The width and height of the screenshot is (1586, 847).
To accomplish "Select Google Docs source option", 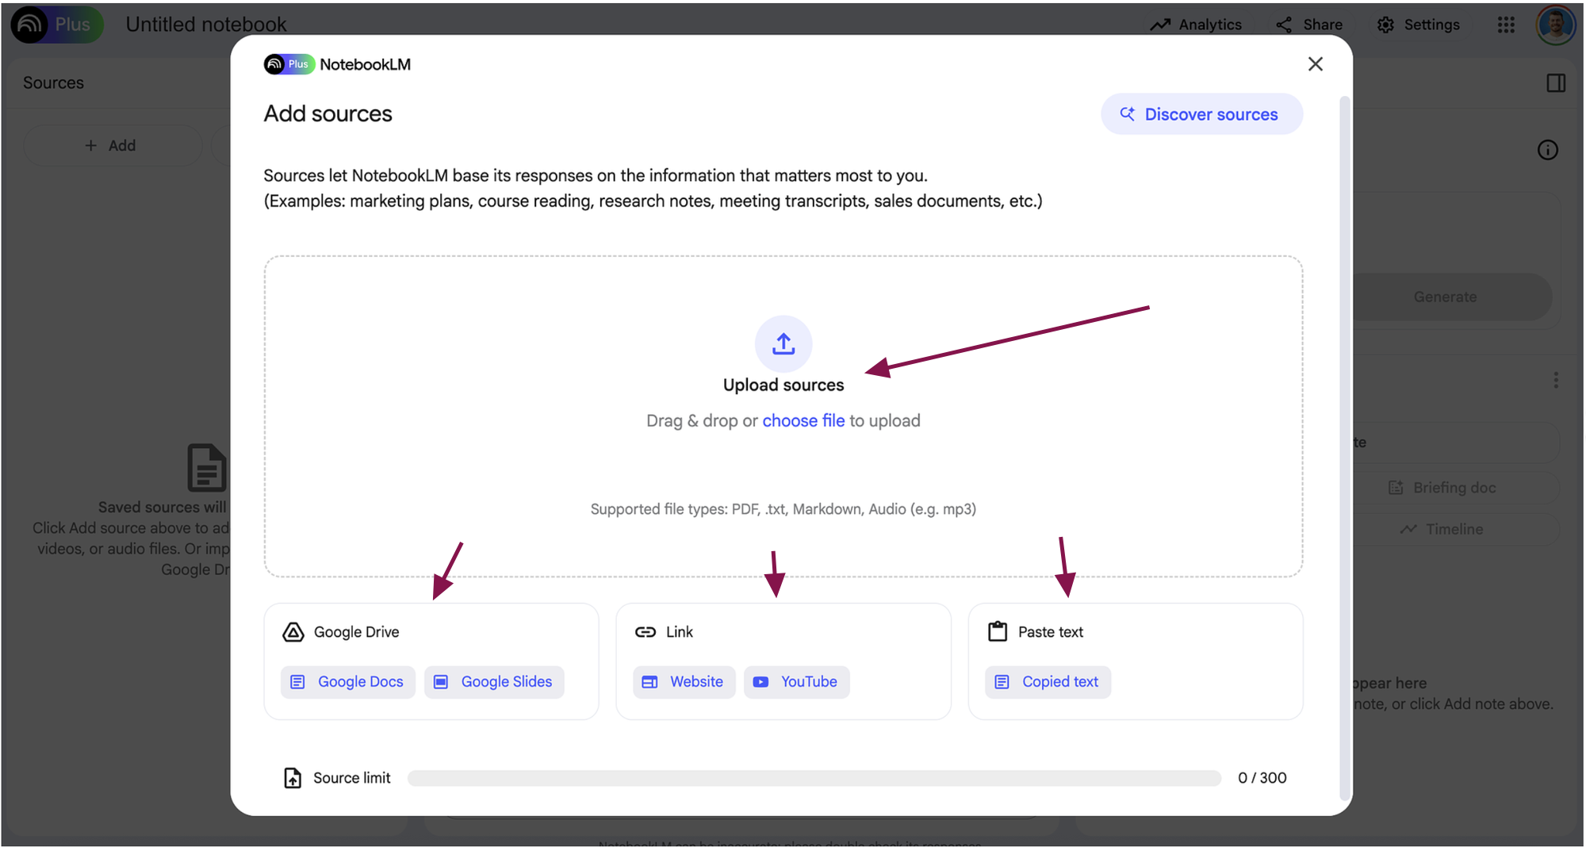I will tap(348, 682).
